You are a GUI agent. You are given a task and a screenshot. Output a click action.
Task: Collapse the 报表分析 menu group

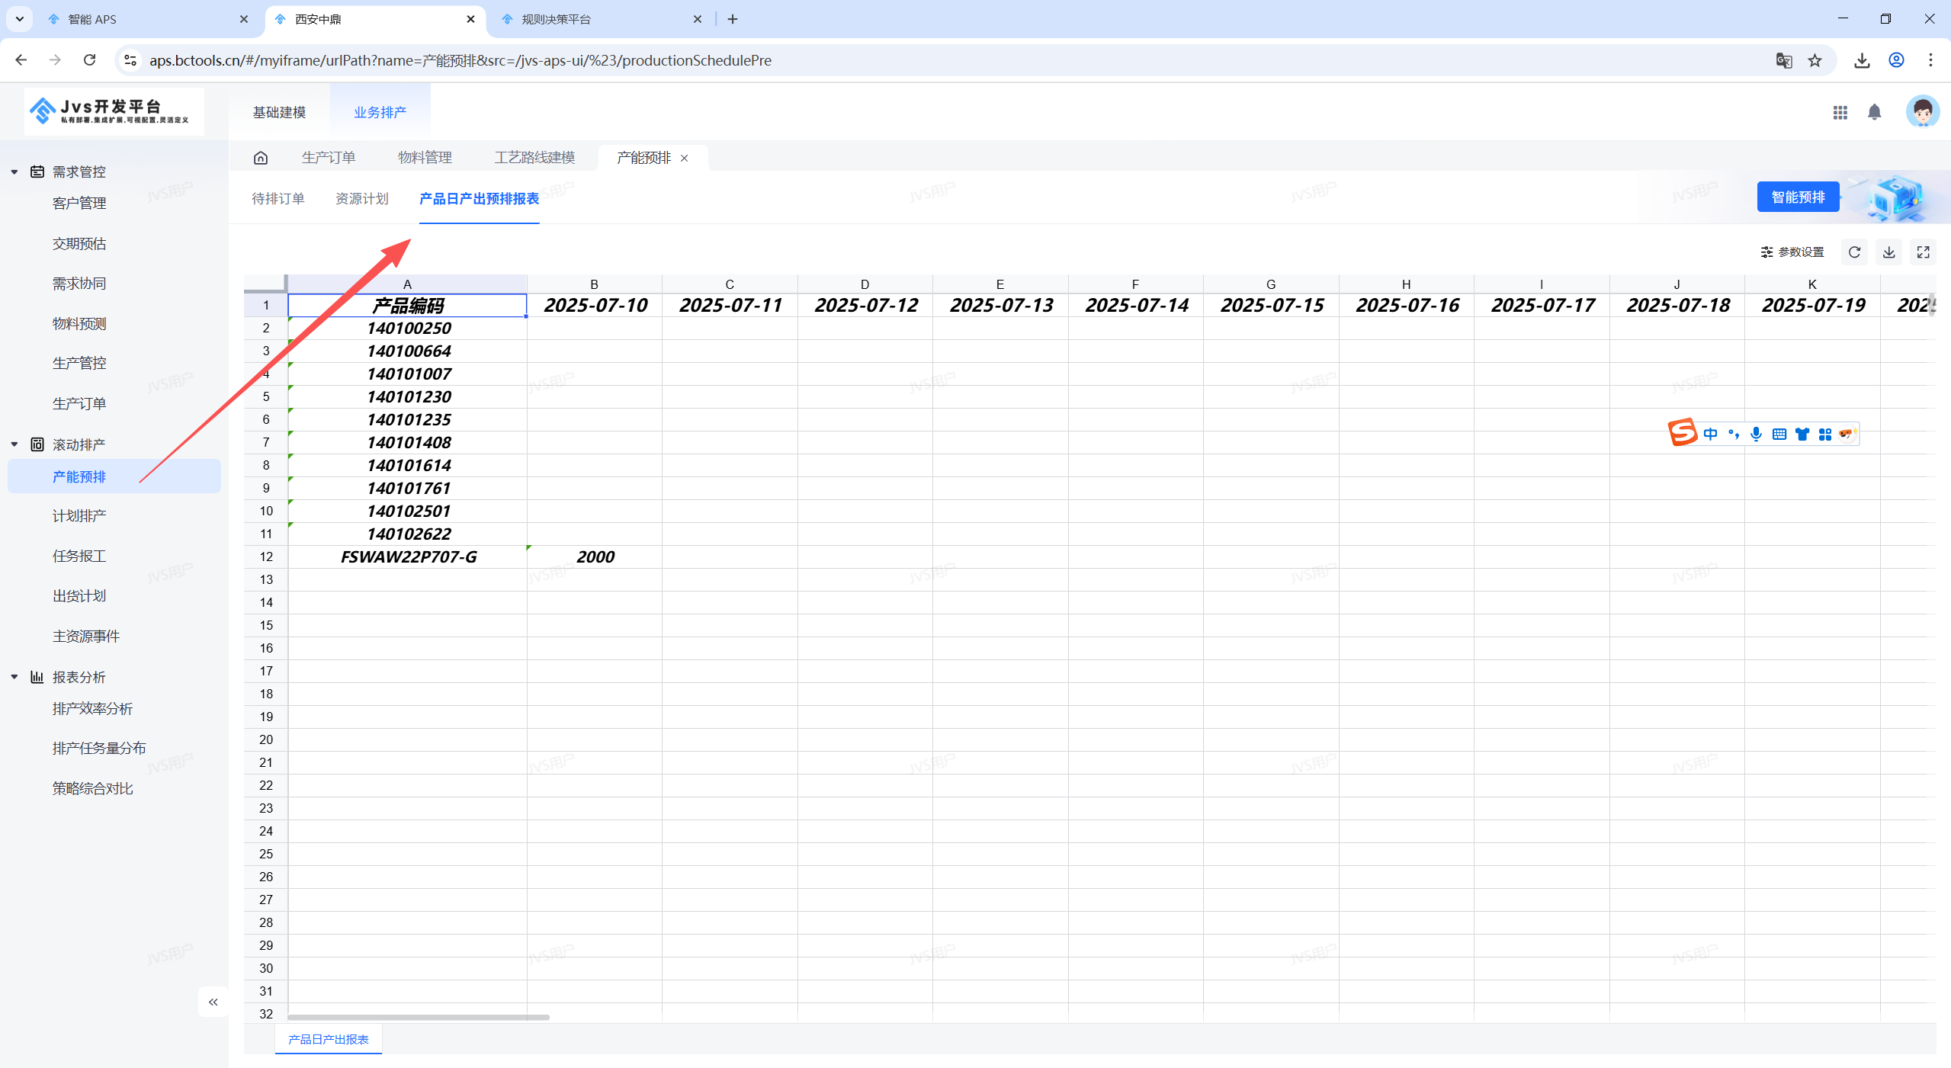[14, 677]
